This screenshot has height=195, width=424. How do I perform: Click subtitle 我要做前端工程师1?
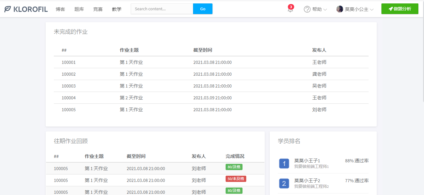pos(311,167)
